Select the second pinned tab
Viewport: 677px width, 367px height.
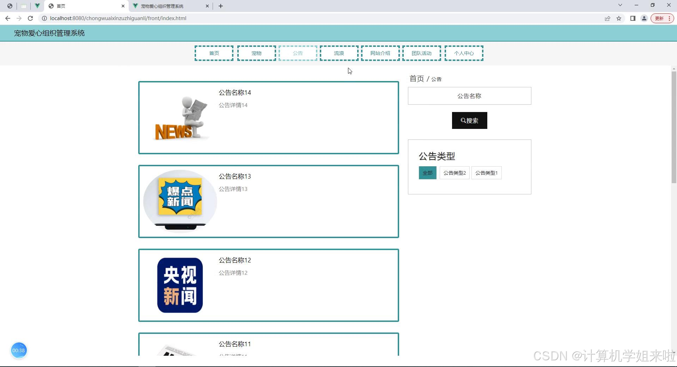click(24, 6)
